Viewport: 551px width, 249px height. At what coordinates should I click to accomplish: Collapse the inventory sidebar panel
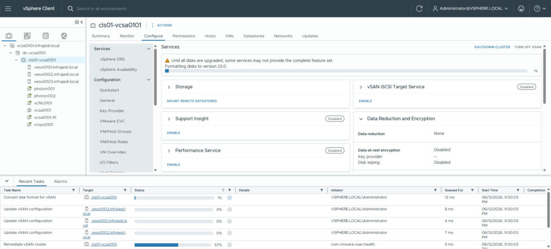tap(82, 22)
